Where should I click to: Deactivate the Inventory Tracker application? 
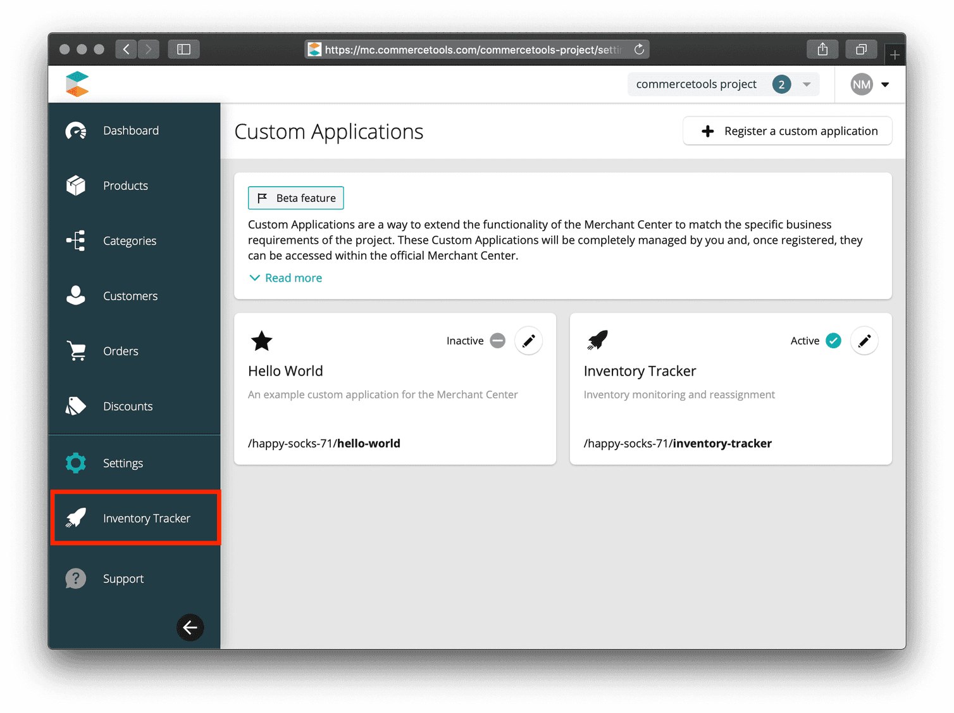point(833,341)
